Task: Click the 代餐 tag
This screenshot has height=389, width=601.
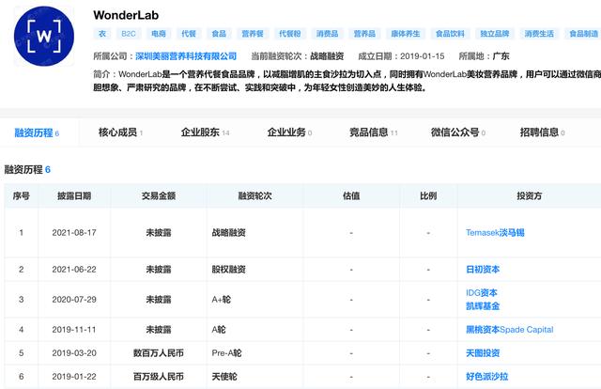Action: (x=189, y=34)
